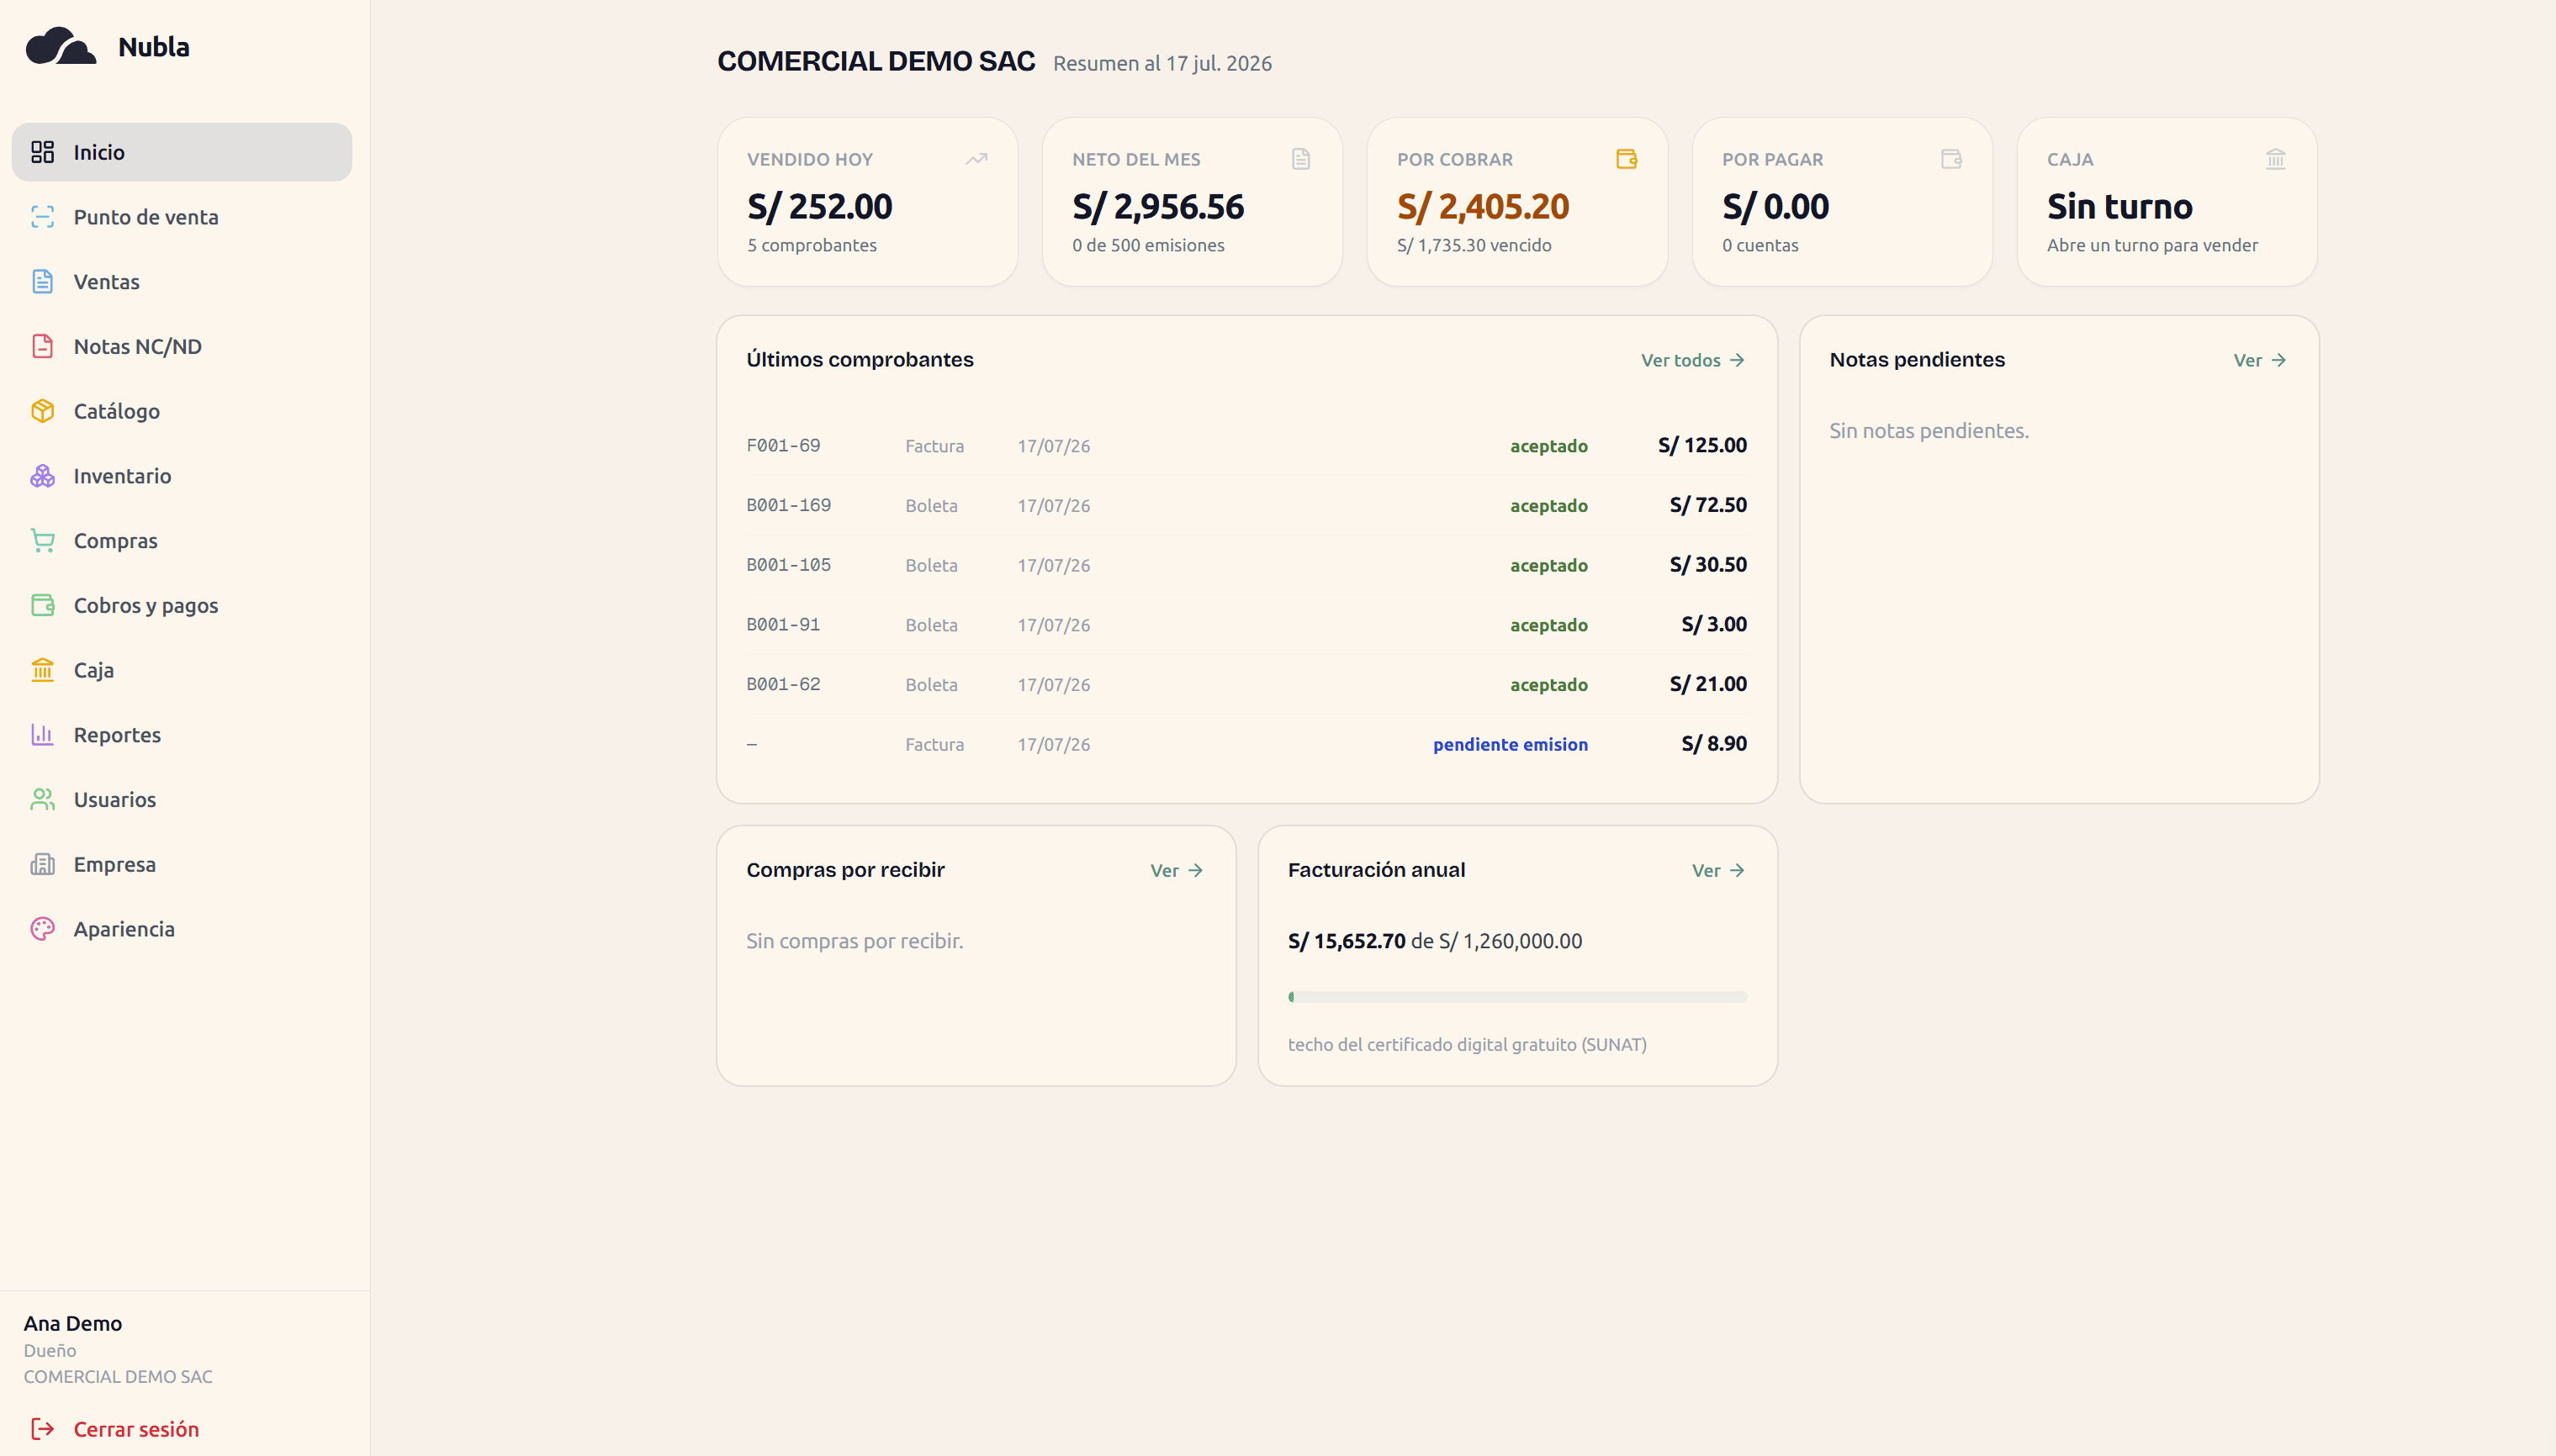The image size is (2556, 1456).
Task: Go to Compras section
Action: point(182,541)
